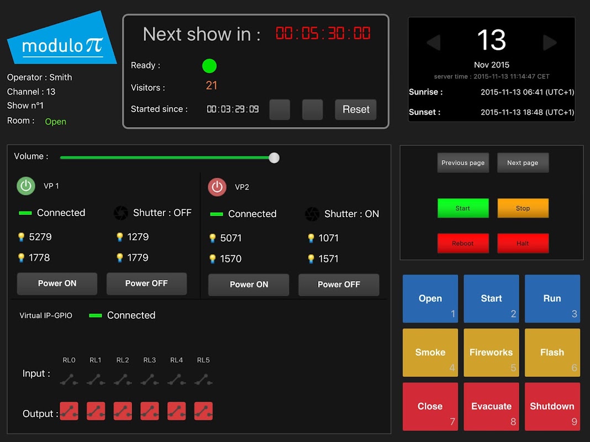Click the Volume slider handle
Screen dimensions: 590x442
pyautogui.click(x=275, y=158)
